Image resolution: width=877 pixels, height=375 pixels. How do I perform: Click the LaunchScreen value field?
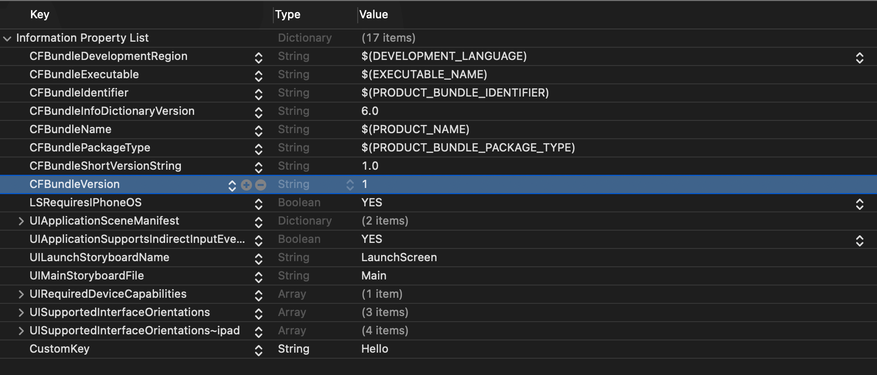point(399,258)
